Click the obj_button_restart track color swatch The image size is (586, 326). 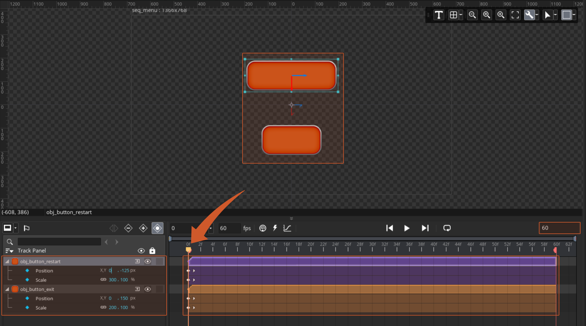tap(15, 261)
